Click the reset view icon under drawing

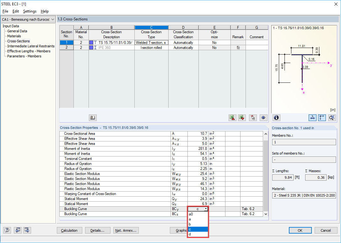pyautogui.click(x=332, y=118)
